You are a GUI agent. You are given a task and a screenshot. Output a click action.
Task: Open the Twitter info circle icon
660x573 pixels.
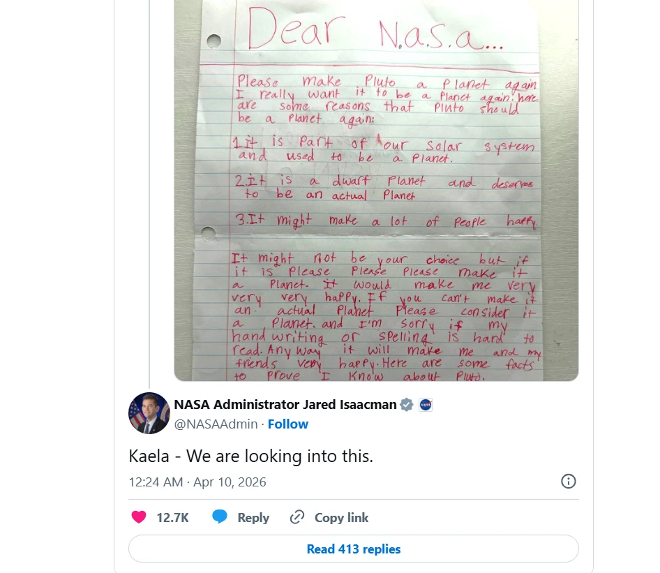(x=569, y=481)
